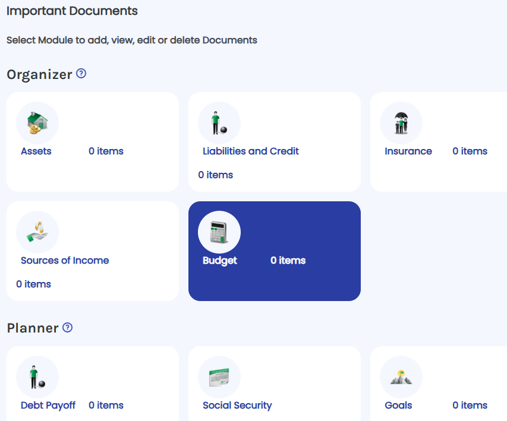Click the Goals '0 items' count
Image resolution: width=507 pixels, height=421 pixels.
coord(470,405)
